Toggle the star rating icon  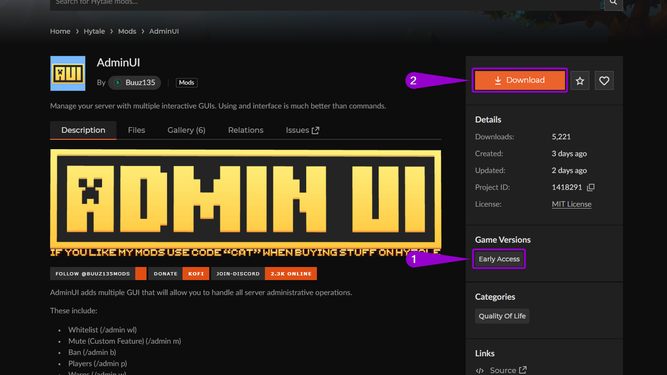tap(580, 80)
